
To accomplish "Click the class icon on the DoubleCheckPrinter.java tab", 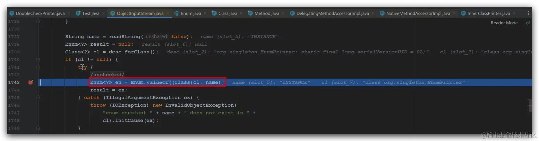I will click(12, 14).
